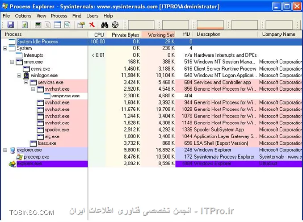Open the Users menu

[92, 16]
